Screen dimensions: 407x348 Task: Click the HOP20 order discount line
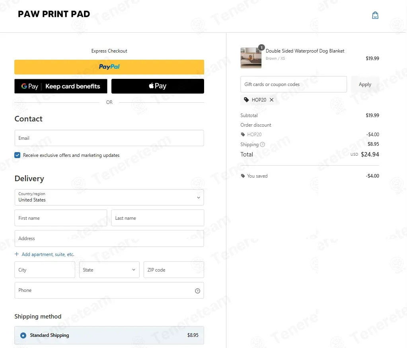(310, 135)
